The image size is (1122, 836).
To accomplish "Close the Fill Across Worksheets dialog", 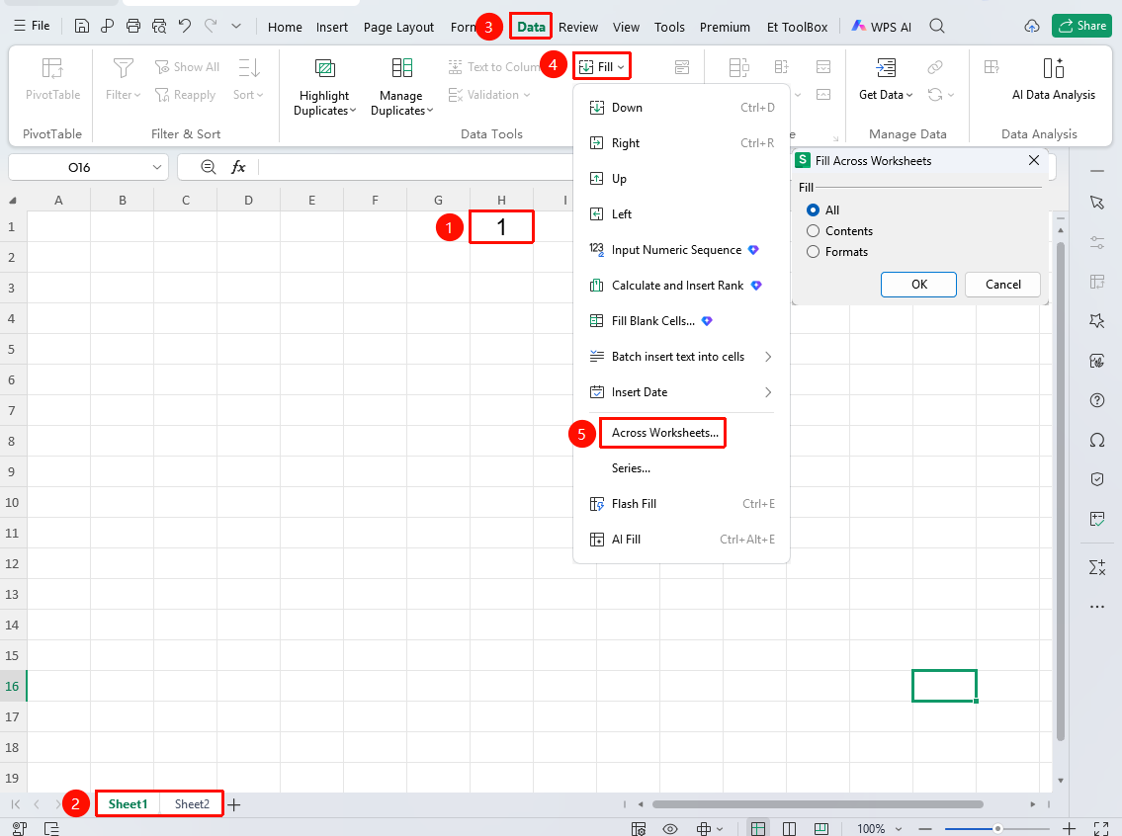I will pos(1034,160).
